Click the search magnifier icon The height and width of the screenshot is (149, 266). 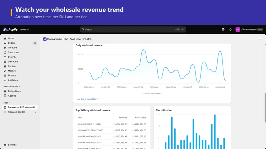(83, 29)
